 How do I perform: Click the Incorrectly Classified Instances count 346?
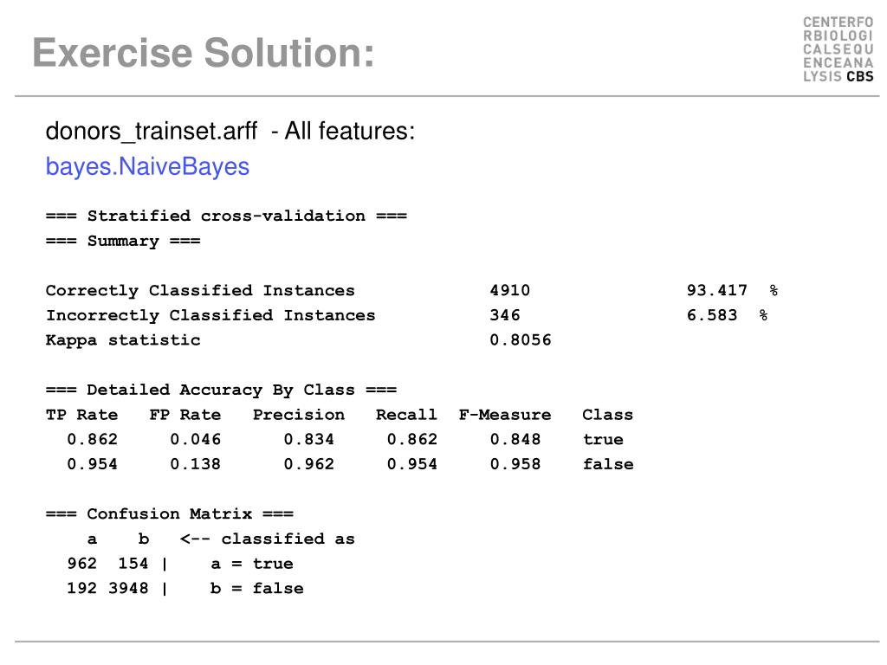(x=505, y=315)
